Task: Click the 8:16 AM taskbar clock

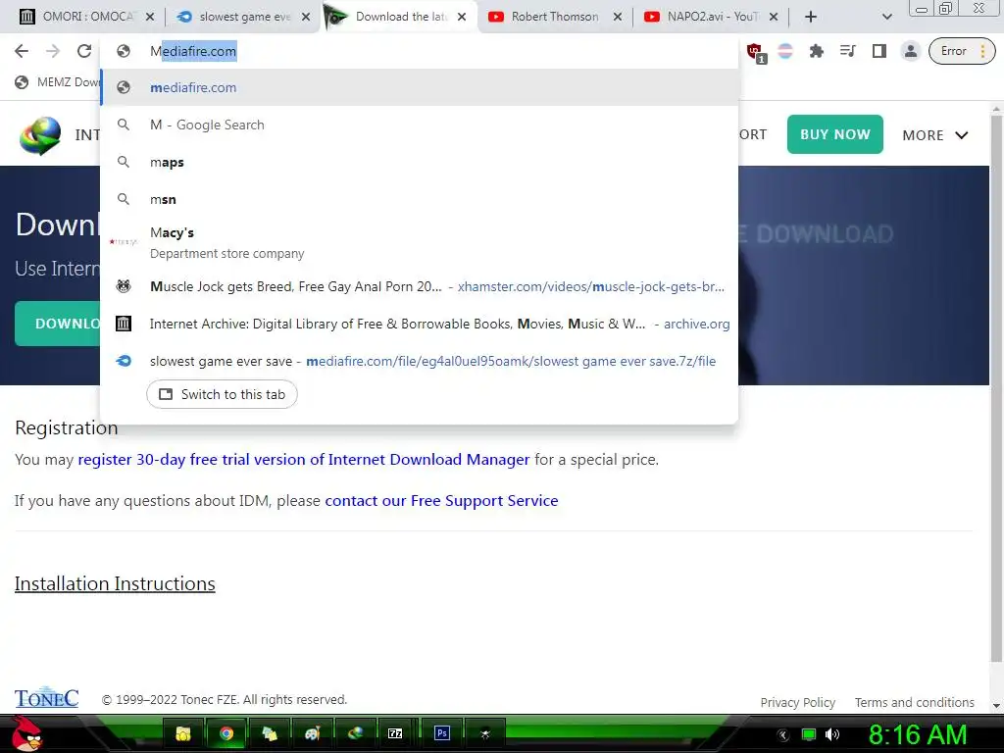Action: coord(917,735)
